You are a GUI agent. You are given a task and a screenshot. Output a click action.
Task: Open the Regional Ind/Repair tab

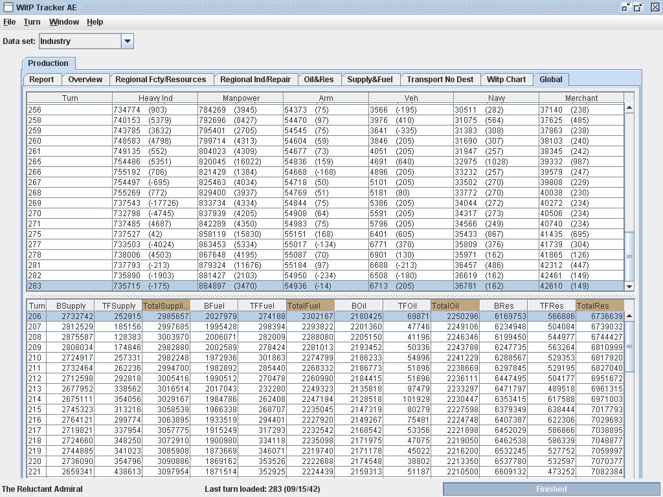[255, 80]
